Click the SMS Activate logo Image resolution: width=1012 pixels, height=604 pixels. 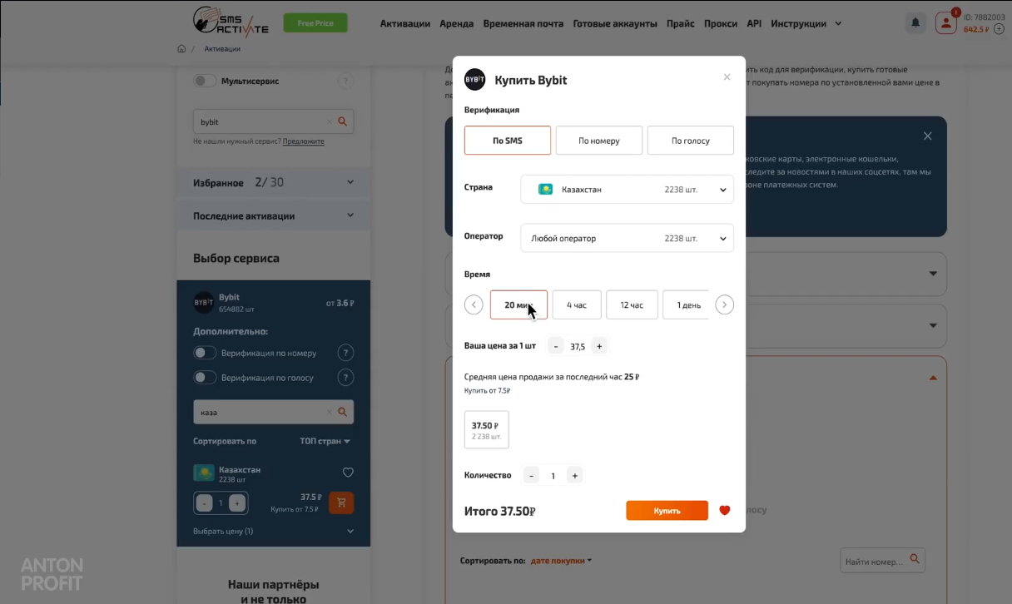click(231, 21)
